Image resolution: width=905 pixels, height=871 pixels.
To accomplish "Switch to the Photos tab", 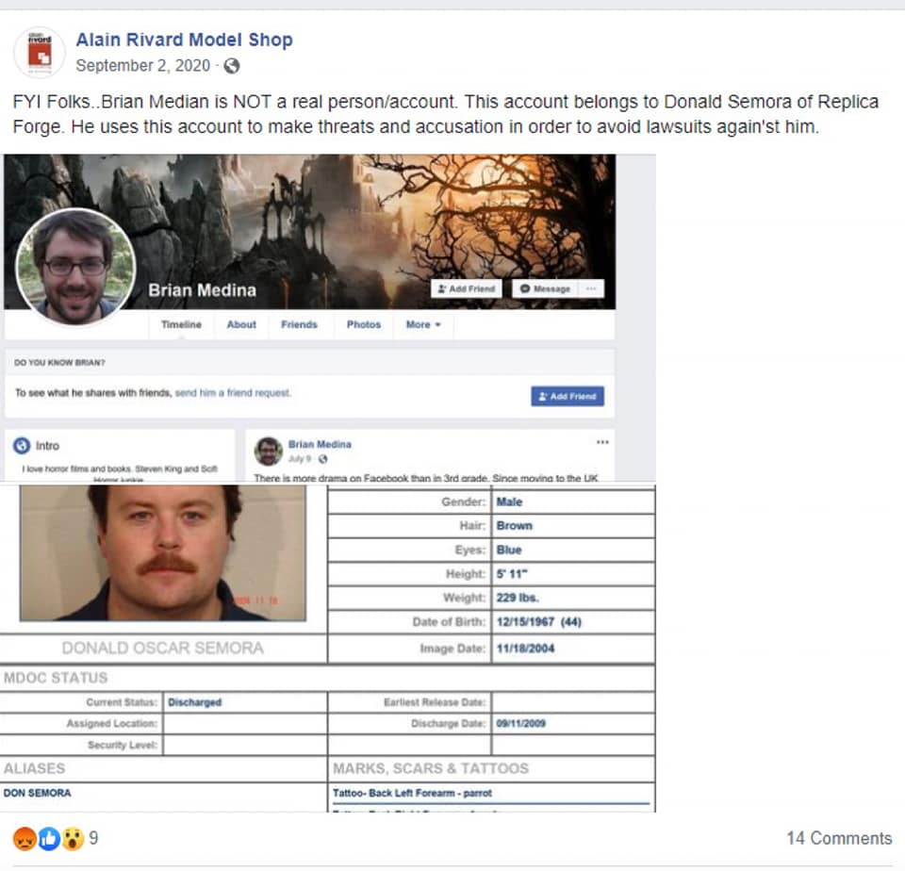I will 364,324.
